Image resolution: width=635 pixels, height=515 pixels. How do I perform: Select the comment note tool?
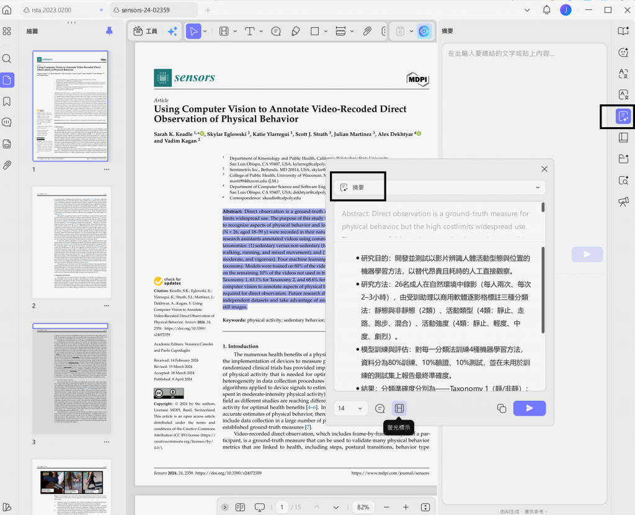pyautogui.click(x=276, y=31)
